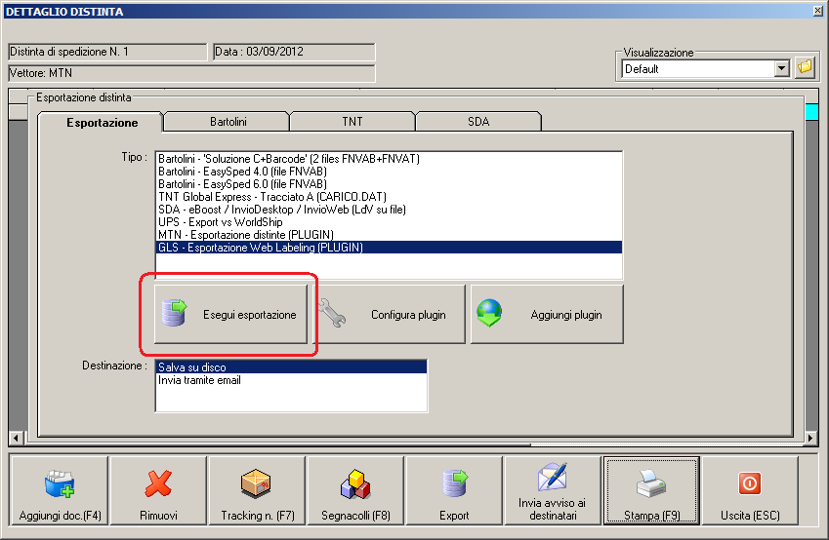Close the Dettaglio Distinta window
Screen dimensions: 829x540
817,11
